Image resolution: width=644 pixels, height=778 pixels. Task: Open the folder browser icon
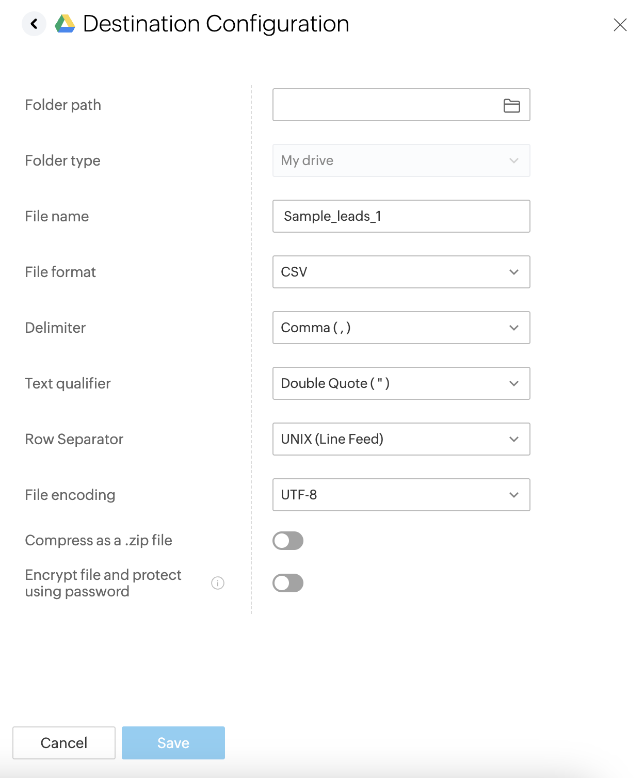click(x=511, y=105)
